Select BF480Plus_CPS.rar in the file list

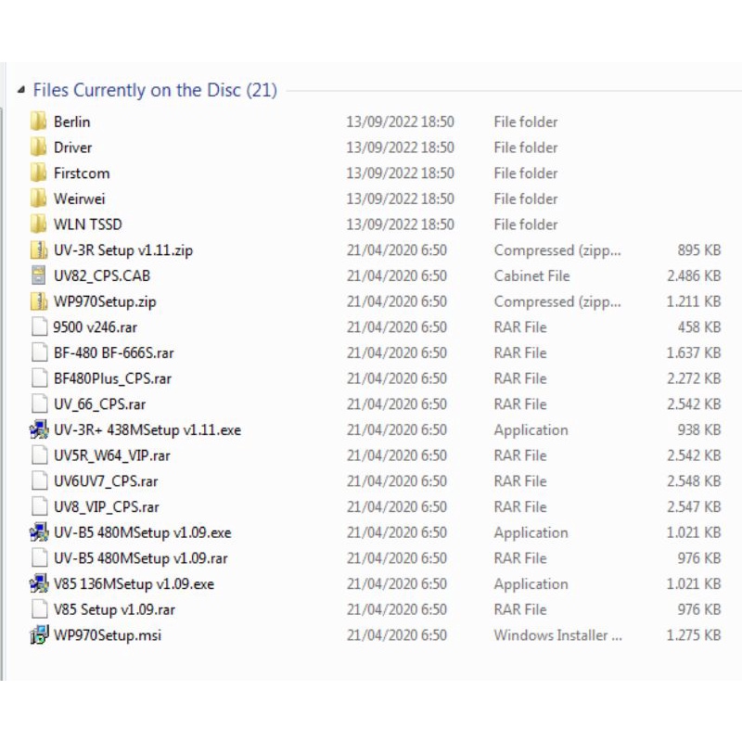click(x=112, y=378)
